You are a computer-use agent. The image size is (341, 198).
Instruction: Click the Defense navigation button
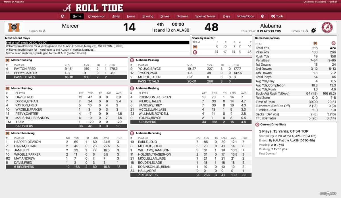pyautogui.click(x=182, y=16)
